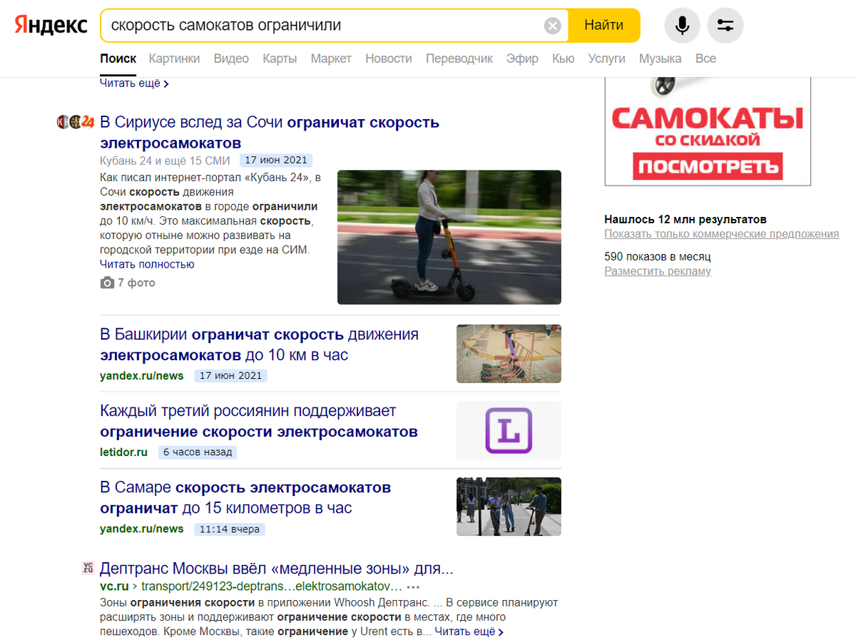Show all services via Все
The height and width of the screenshot is (640, 856).
pos(705,59)
